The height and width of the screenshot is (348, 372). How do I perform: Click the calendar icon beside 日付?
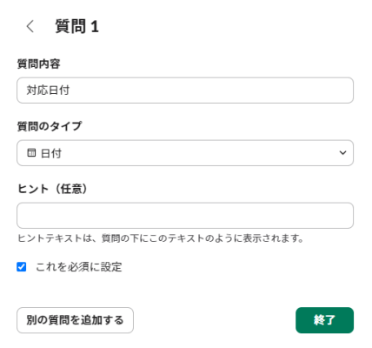(x=31, y=152)
